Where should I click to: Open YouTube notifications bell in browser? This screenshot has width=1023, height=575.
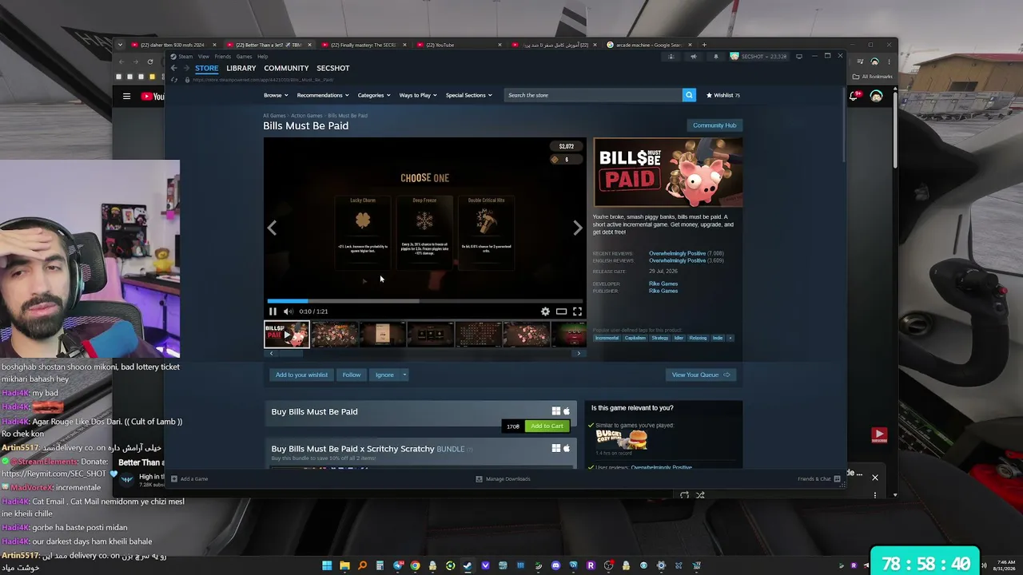854,96
